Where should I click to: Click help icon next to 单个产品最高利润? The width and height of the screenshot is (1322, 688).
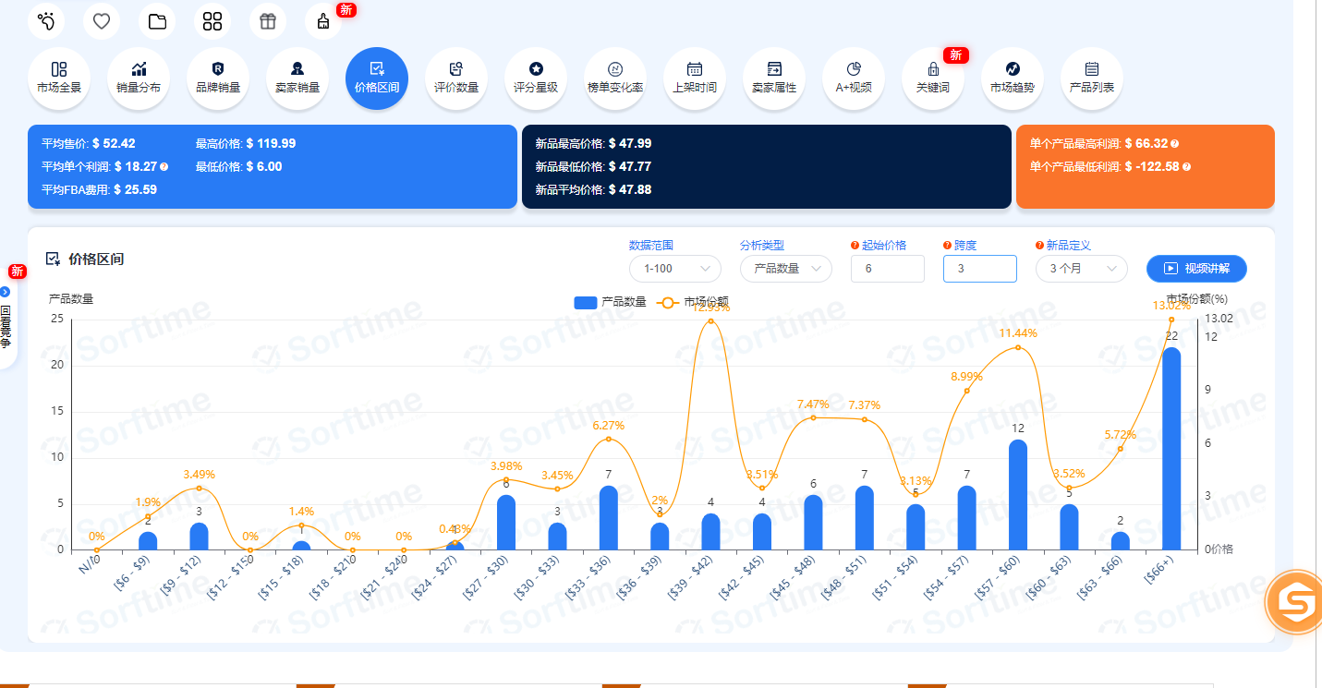click(1174, 144)
